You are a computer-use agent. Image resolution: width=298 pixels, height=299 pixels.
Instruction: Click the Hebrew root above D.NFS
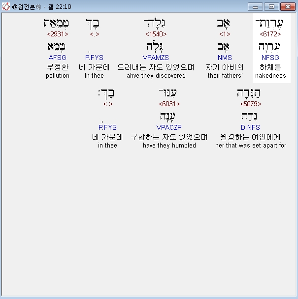[249, 117]
